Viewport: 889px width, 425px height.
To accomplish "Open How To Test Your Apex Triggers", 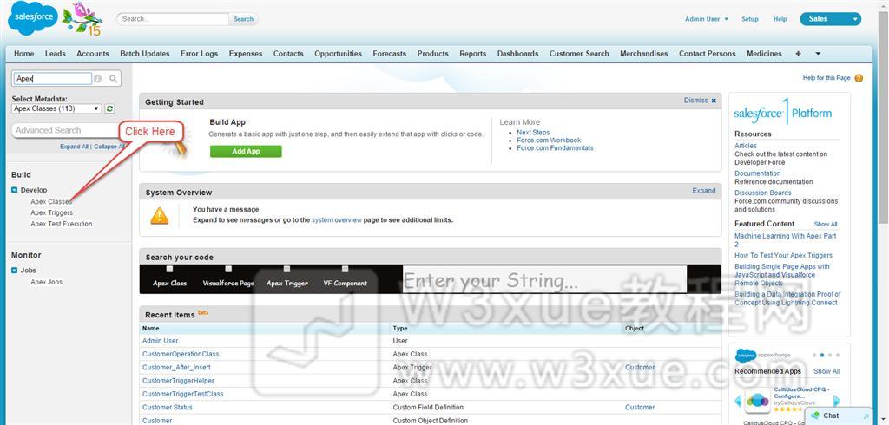I will point(784,256).
